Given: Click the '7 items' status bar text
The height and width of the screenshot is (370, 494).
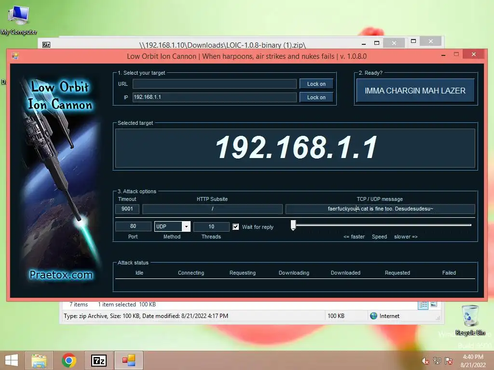Looking at the screenshot, I should [x=79, y=304].
